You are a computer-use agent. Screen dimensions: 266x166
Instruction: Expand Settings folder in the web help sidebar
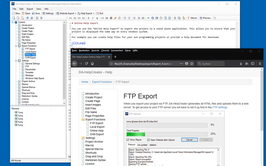[x=83, y=138]
